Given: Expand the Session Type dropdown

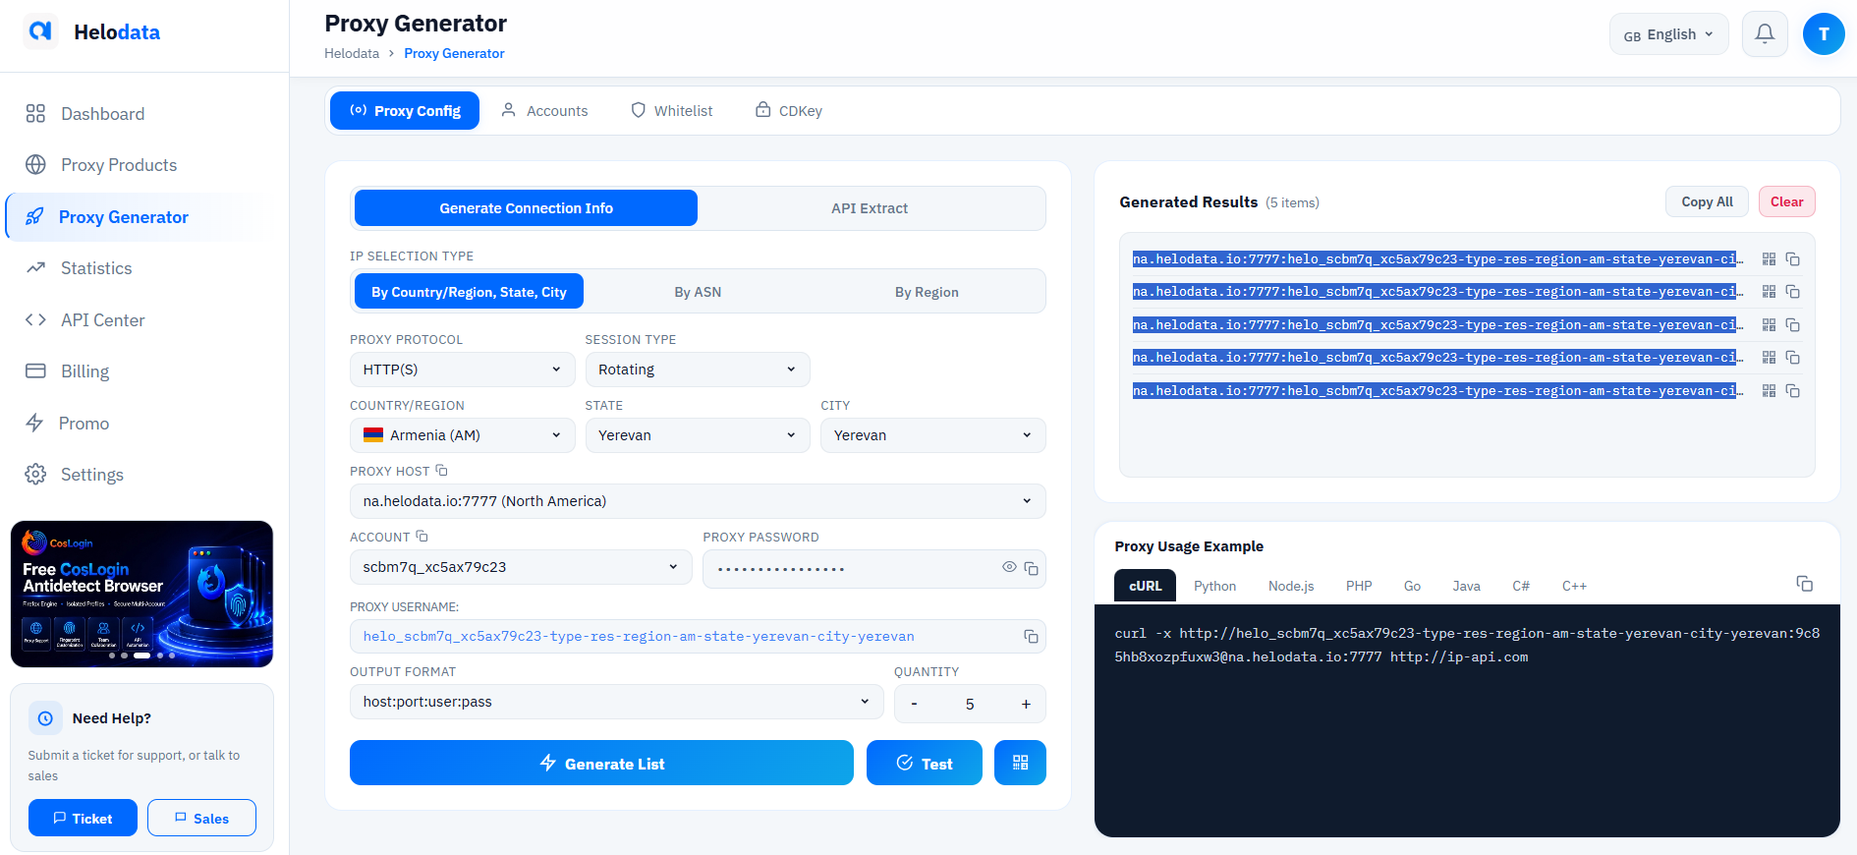Looking at the screenshot, I should click(698, 370).
